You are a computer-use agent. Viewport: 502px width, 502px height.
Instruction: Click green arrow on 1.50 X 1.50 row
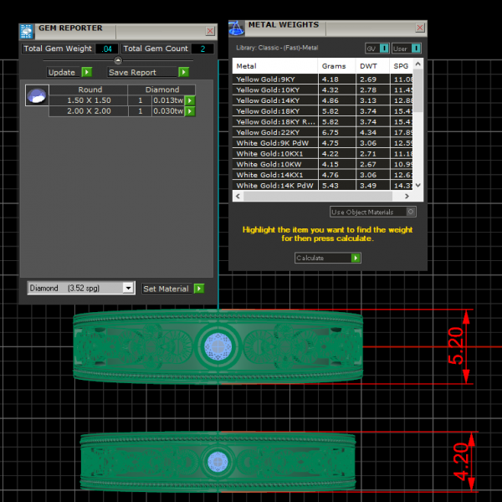click(x=190, y=100)
